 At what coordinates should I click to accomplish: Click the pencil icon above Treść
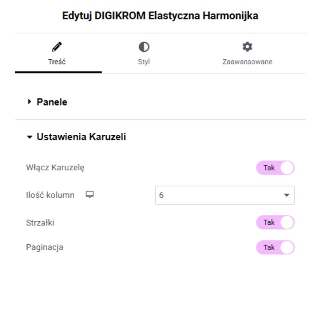tap(57, 47)
